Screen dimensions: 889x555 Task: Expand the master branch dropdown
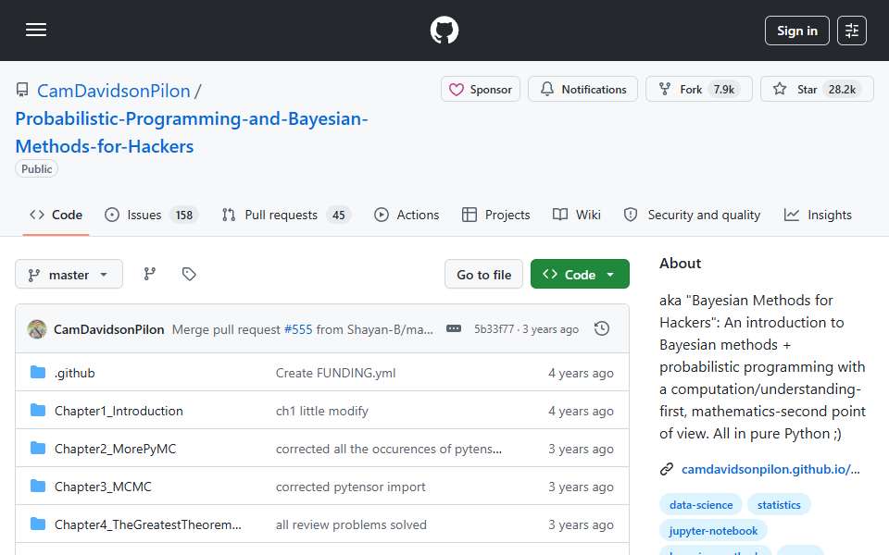coord(69,275)
